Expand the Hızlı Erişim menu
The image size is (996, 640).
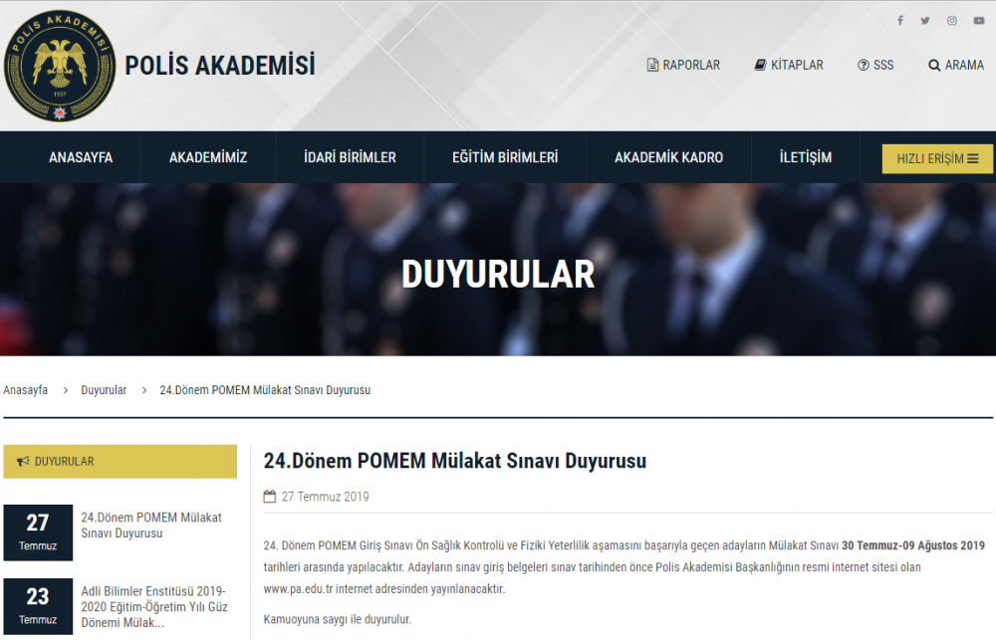937,158
